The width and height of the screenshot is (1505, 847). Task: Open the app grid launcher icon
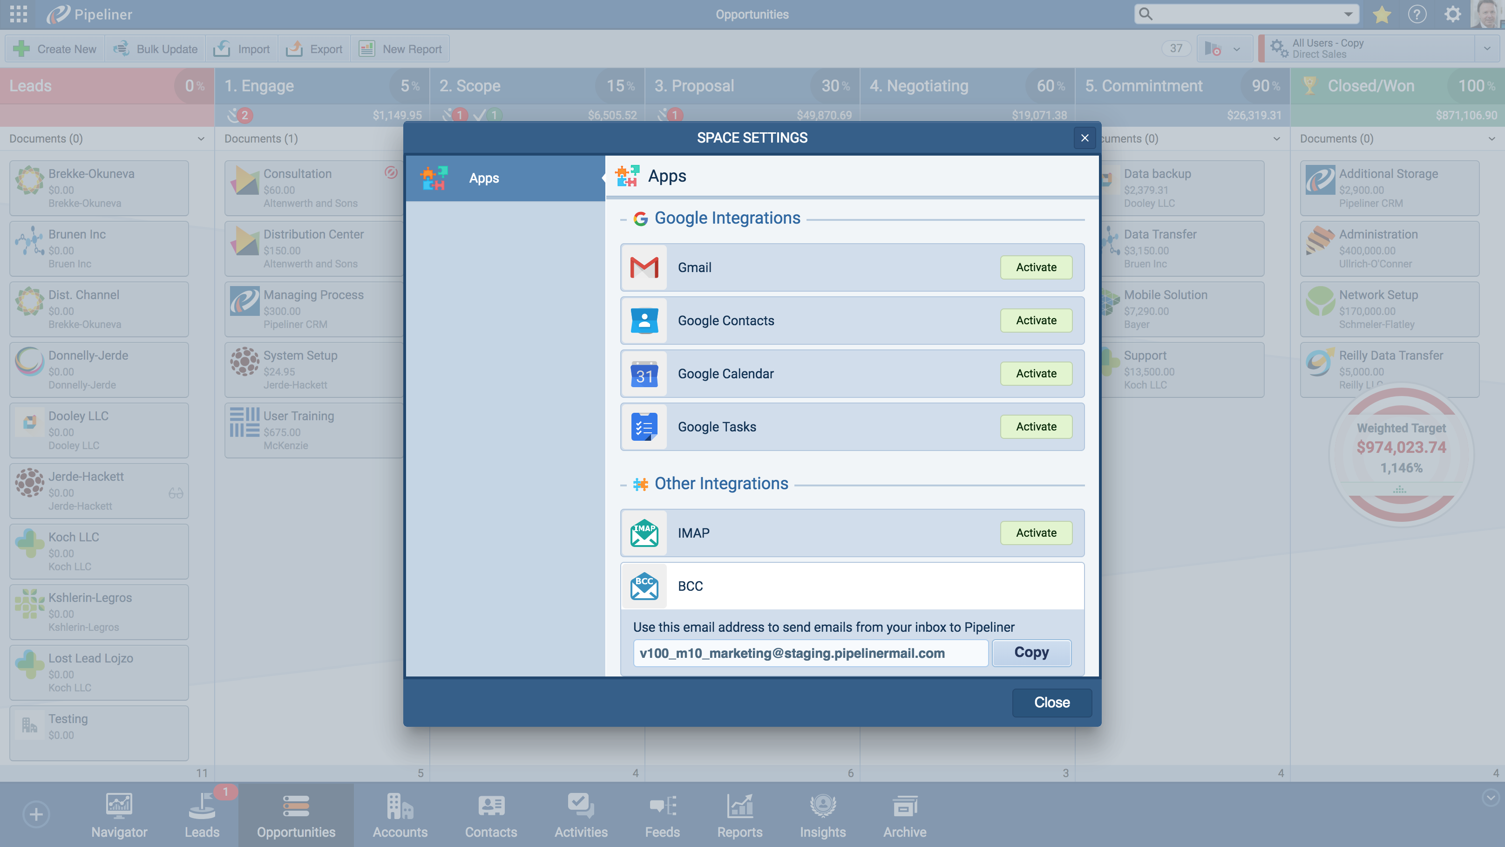click(x=19, y=14)
